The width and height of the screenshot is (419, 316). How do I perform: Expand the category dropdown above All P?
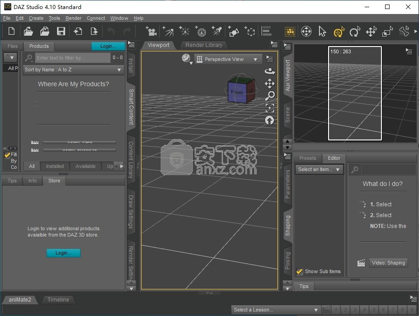coord(10,57)
